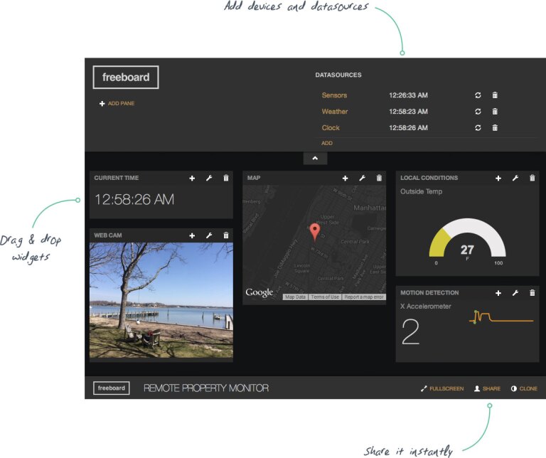Screen dimensions: 546x458
Task: Add widget to Motion Detection pane
Action: 498,293
